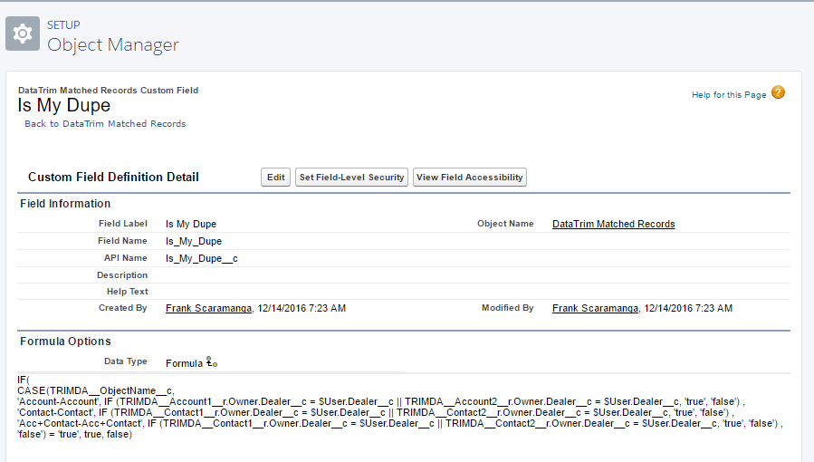Select the API Name value Is_My_Dupe__c

(201, 258)
